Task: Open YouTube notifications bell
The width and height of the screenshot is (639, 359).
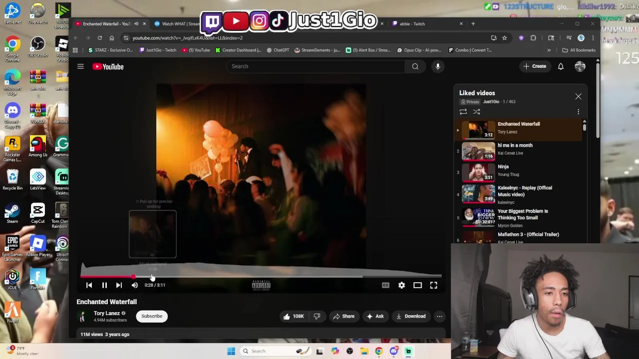Action: pyautogui.click(x=561, y=66)
